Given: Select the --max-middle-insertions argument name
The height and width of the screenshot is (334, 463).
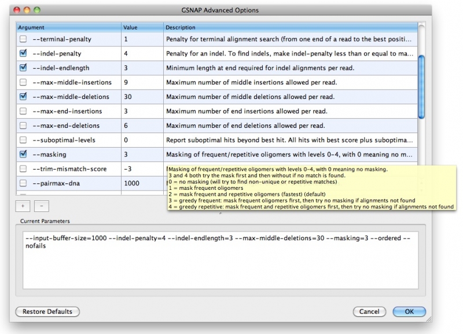Looking at the screenshot, I should pos(72,82).
